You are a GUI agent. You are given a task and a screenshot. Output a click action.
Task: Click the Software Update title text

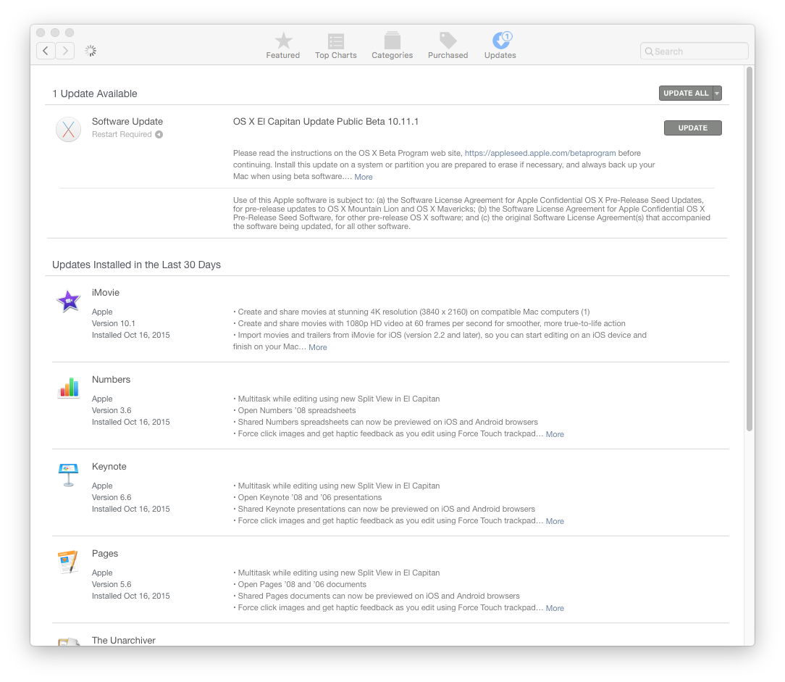coord(127,121)
